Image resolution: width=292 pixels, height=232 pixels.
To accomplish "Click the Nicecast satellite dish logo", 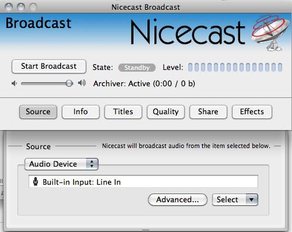I will coord(270,33).
